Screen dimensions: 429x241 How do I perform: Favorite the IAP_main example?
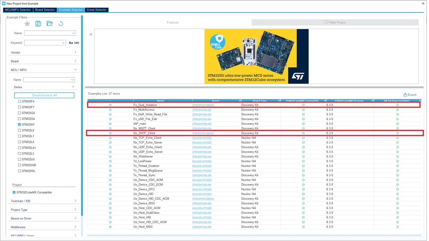110,124
